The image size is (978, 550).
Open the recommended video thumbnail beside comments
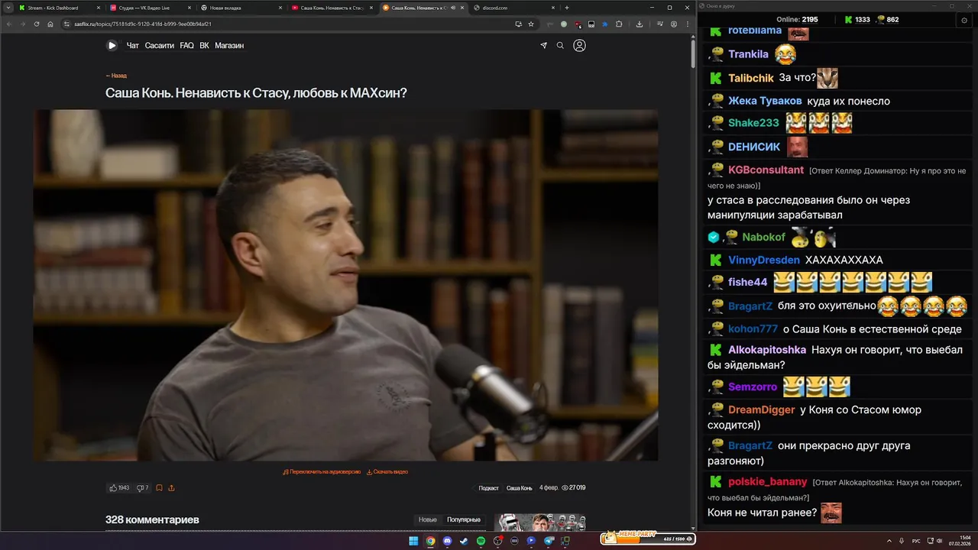[x=540, y=522]
